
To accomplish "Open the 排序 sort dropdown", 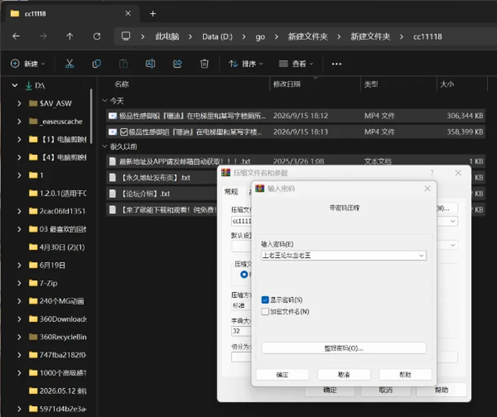I will tap(246, 64).
